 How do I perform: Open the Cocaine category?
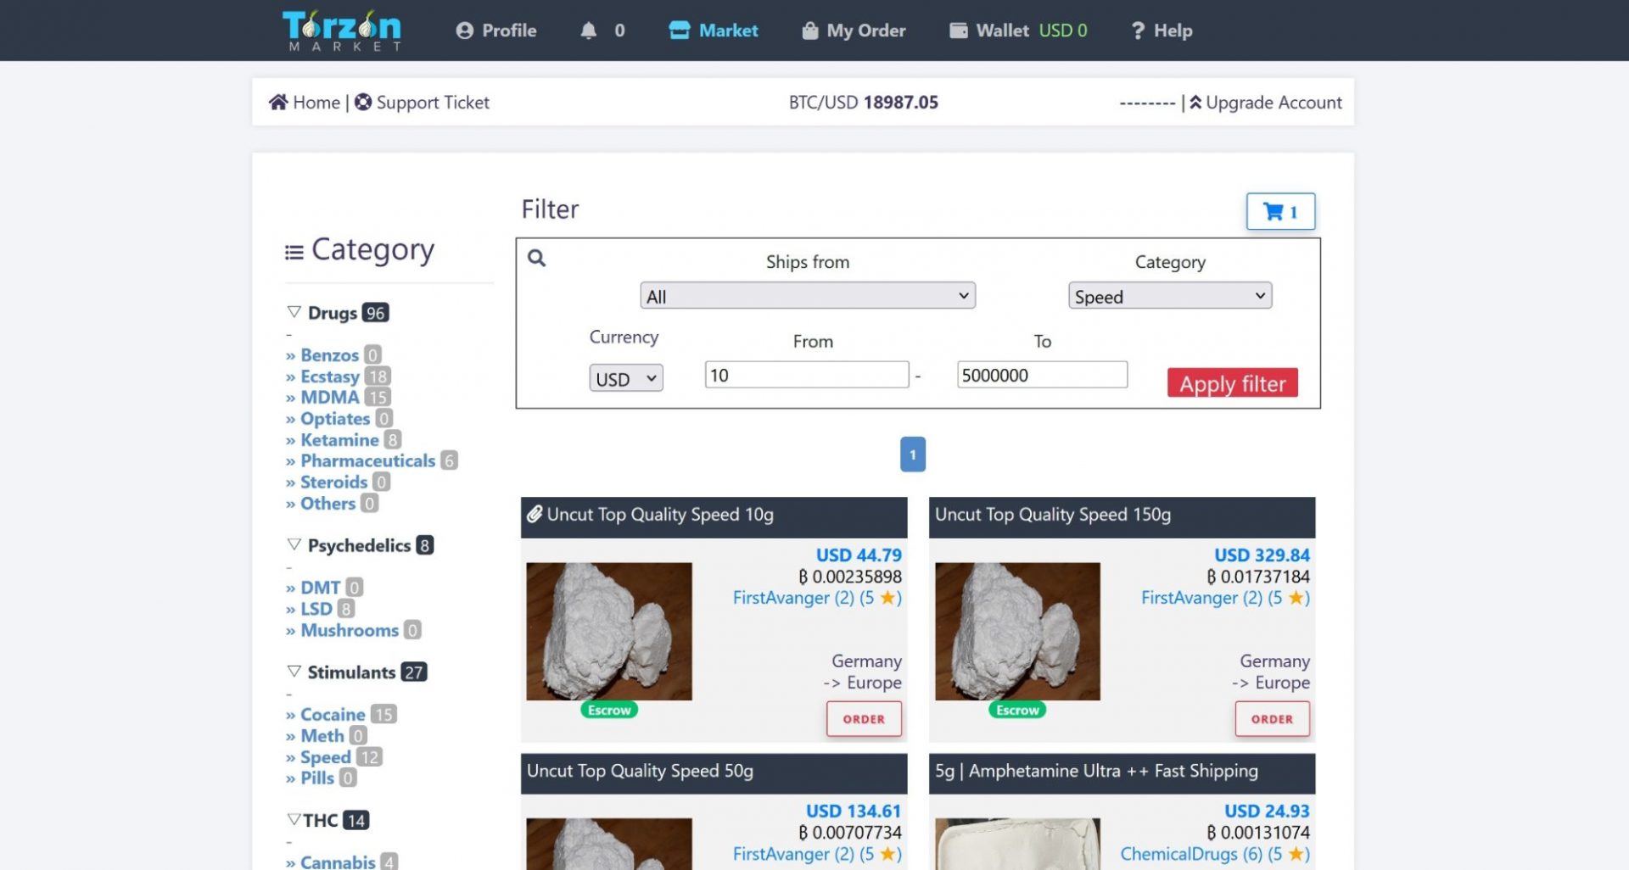tap(333, 714)
